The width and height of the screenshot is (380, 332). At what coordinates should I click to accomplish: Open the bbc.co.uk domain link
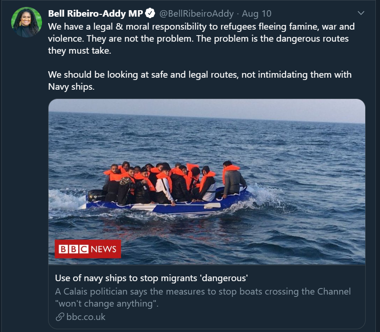tap(86, 317)
